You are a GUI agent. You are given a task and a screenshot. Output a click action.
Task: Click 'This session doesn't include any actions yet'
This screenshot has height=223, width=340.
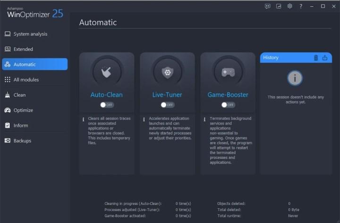click(x=296, y=99)
